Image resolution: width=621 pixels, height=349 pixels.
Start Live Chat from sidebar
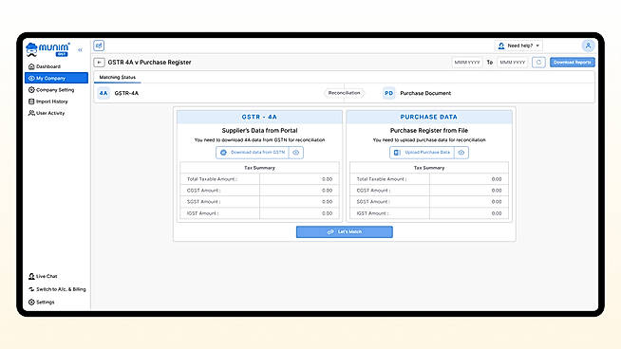coord(43,276)
